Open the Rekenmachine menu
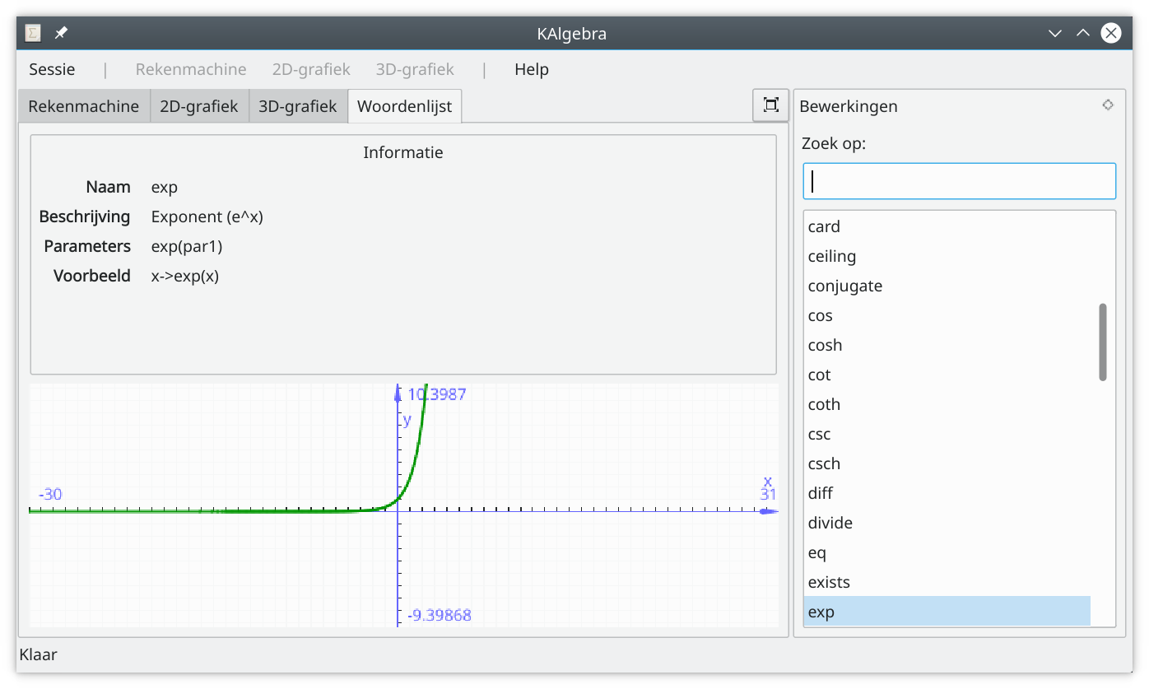Viewport: 1149px width, 689px height. (x=191, y=69)
